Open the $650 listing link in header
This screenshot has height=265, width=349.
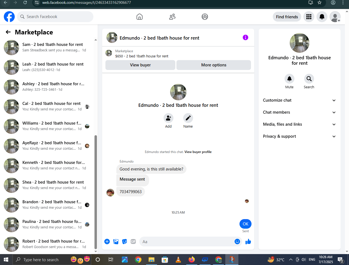click(x=142, y=56)
